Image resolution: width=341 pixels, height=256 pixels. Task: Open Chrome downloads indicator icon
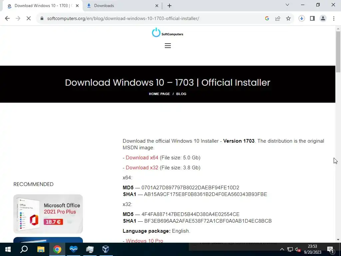[302, 19]
